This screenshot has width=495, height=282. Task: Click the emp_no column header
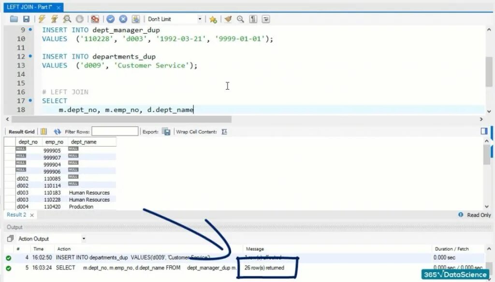point(55,142)
